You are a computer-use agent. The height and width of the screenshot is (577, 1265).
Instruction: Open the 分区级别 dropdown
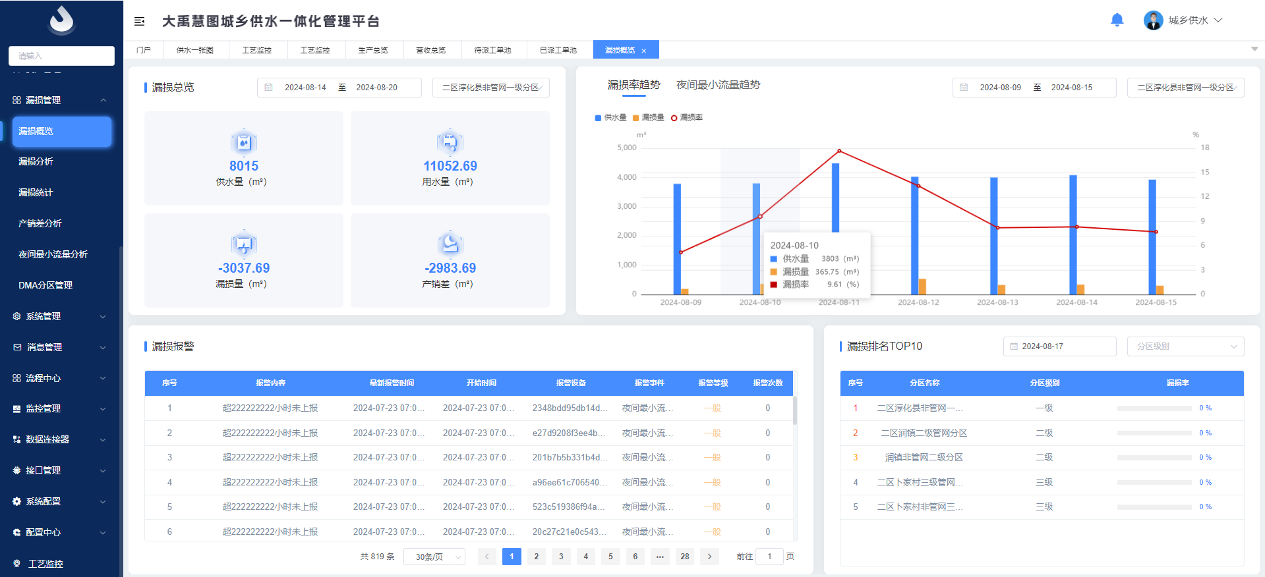coord(1185,346)
